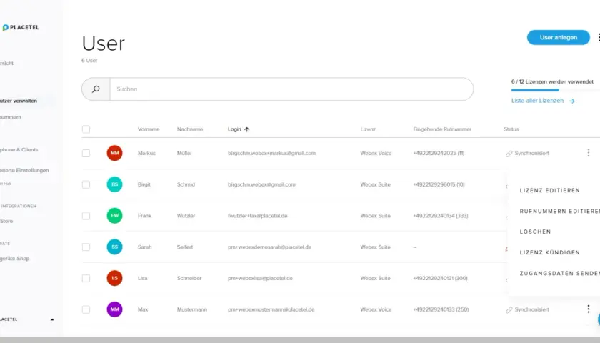Viewport: 600px width, 343px height.
Task: Click into the Suchen search field
Action: pyautogui.click(x=291, y=89)
